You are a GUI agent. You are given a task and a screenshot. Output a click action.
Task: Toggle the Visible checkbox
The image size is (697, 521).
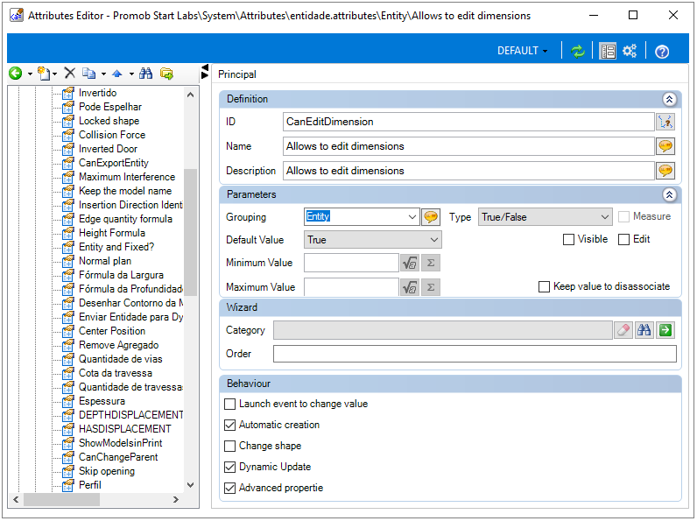568,240
